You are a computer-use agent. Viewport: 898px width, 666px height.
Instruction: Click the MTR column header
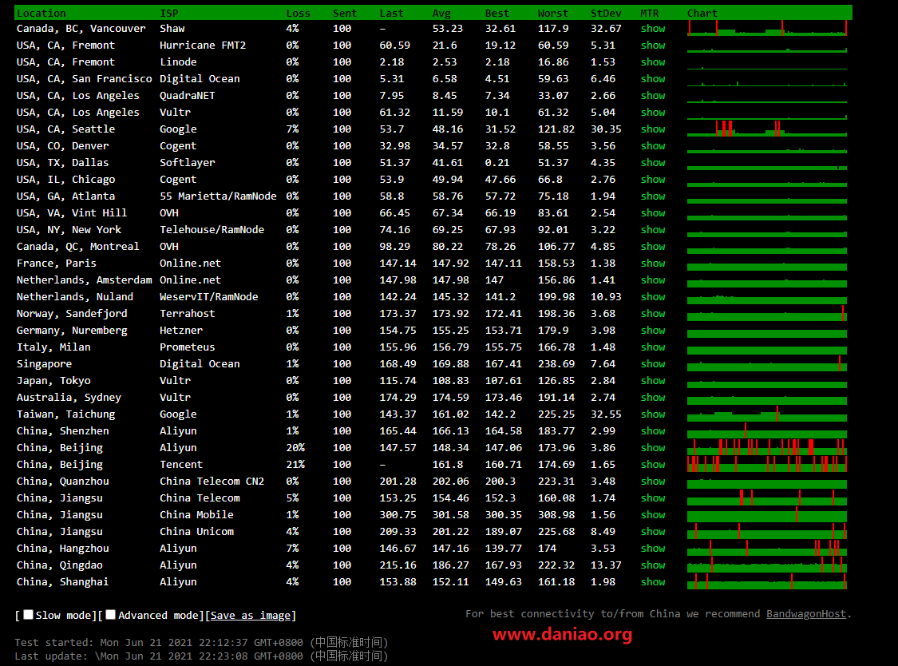[650, 13]
